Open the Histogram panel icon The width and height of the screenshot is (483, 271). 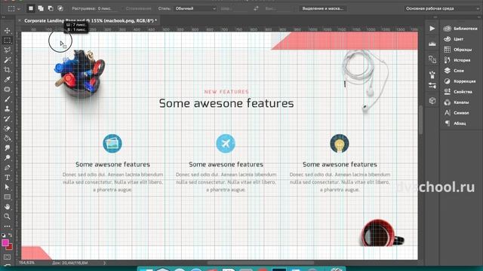pos(432,44)
